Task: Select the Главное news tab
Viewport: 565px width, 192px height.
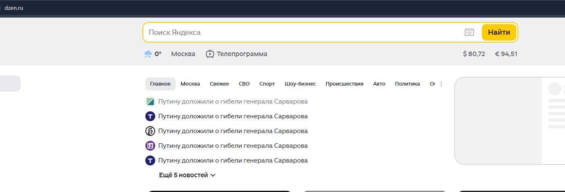Action: [x=160, y=84]
